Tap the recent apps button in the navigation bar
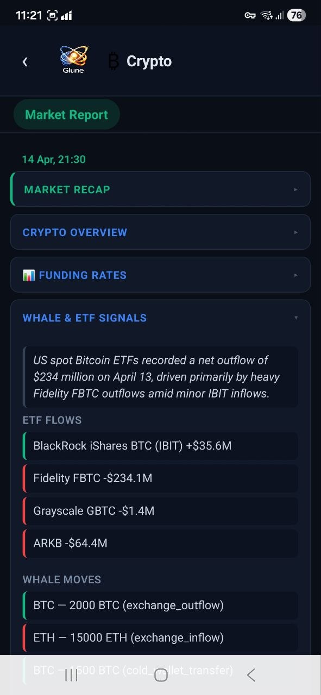Screen dimensions: 321x695 pos(71,675)
